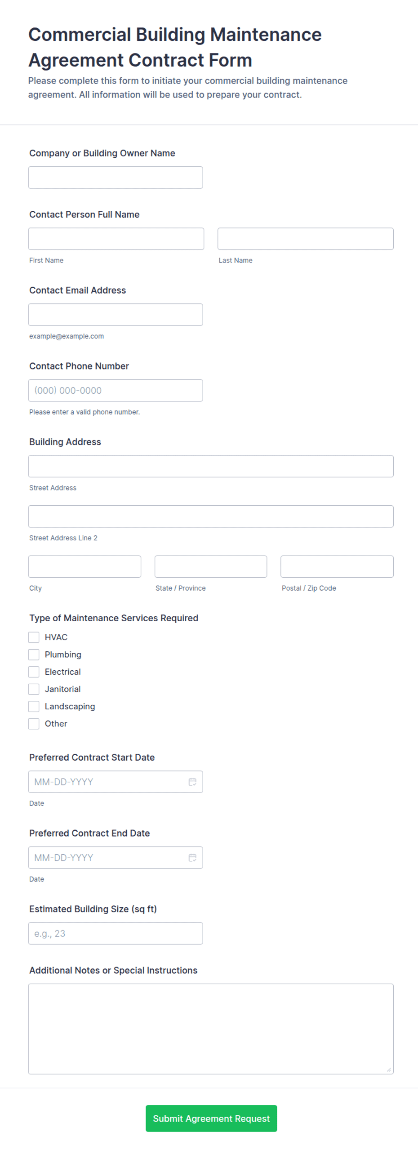Screen dimensions: 418x1154
Task: Check the Plumbing service option
Action: tap(34, 655)
